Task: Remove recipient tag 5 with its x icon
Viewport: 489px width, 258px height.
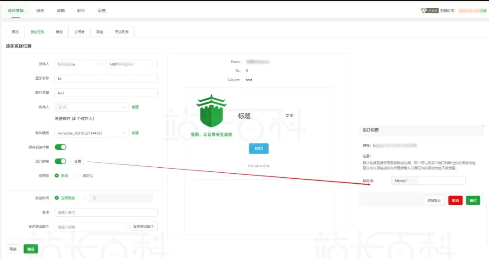Action: coord(65,107)
